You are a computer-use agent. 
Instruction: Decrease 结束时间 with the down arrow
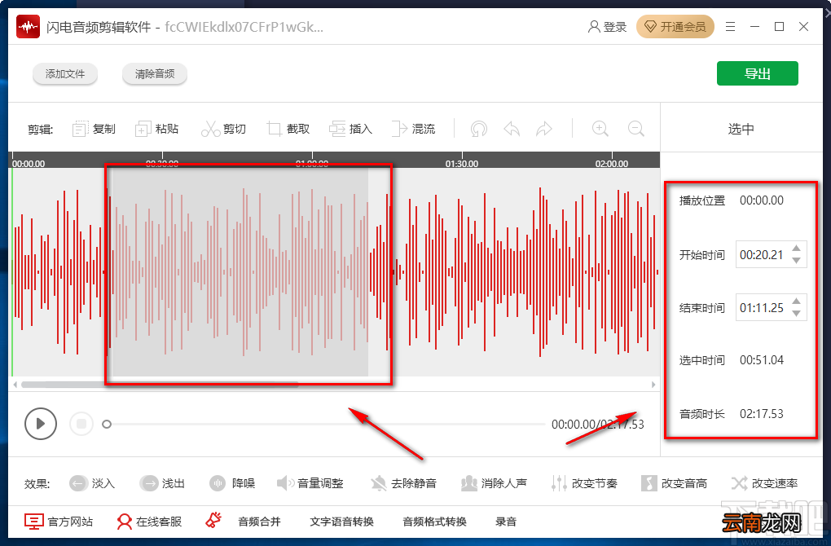click(796, 313)
